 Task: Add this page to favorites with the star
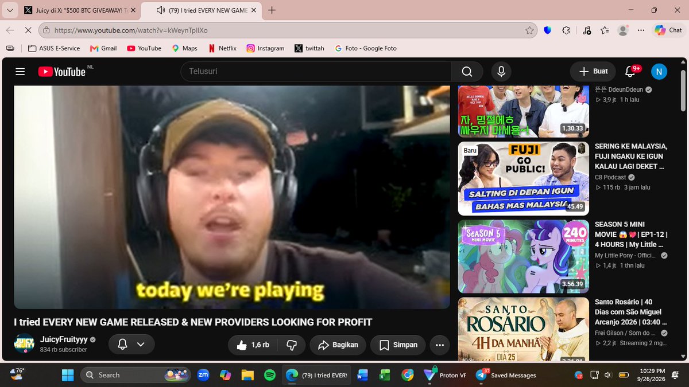click(x=529, y=30)
